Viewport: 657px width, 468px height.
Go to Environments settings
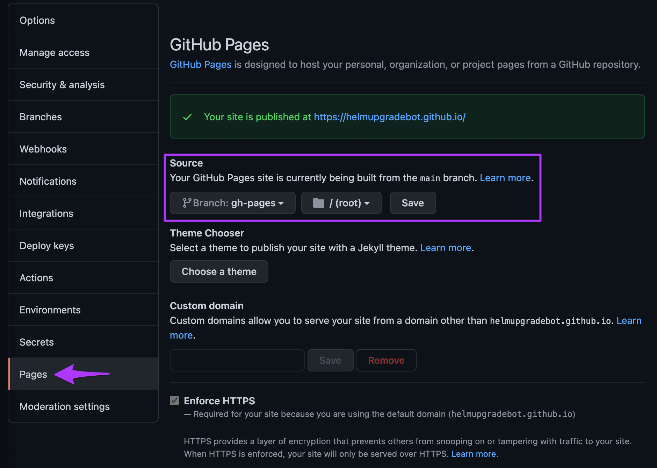point(83,310)
